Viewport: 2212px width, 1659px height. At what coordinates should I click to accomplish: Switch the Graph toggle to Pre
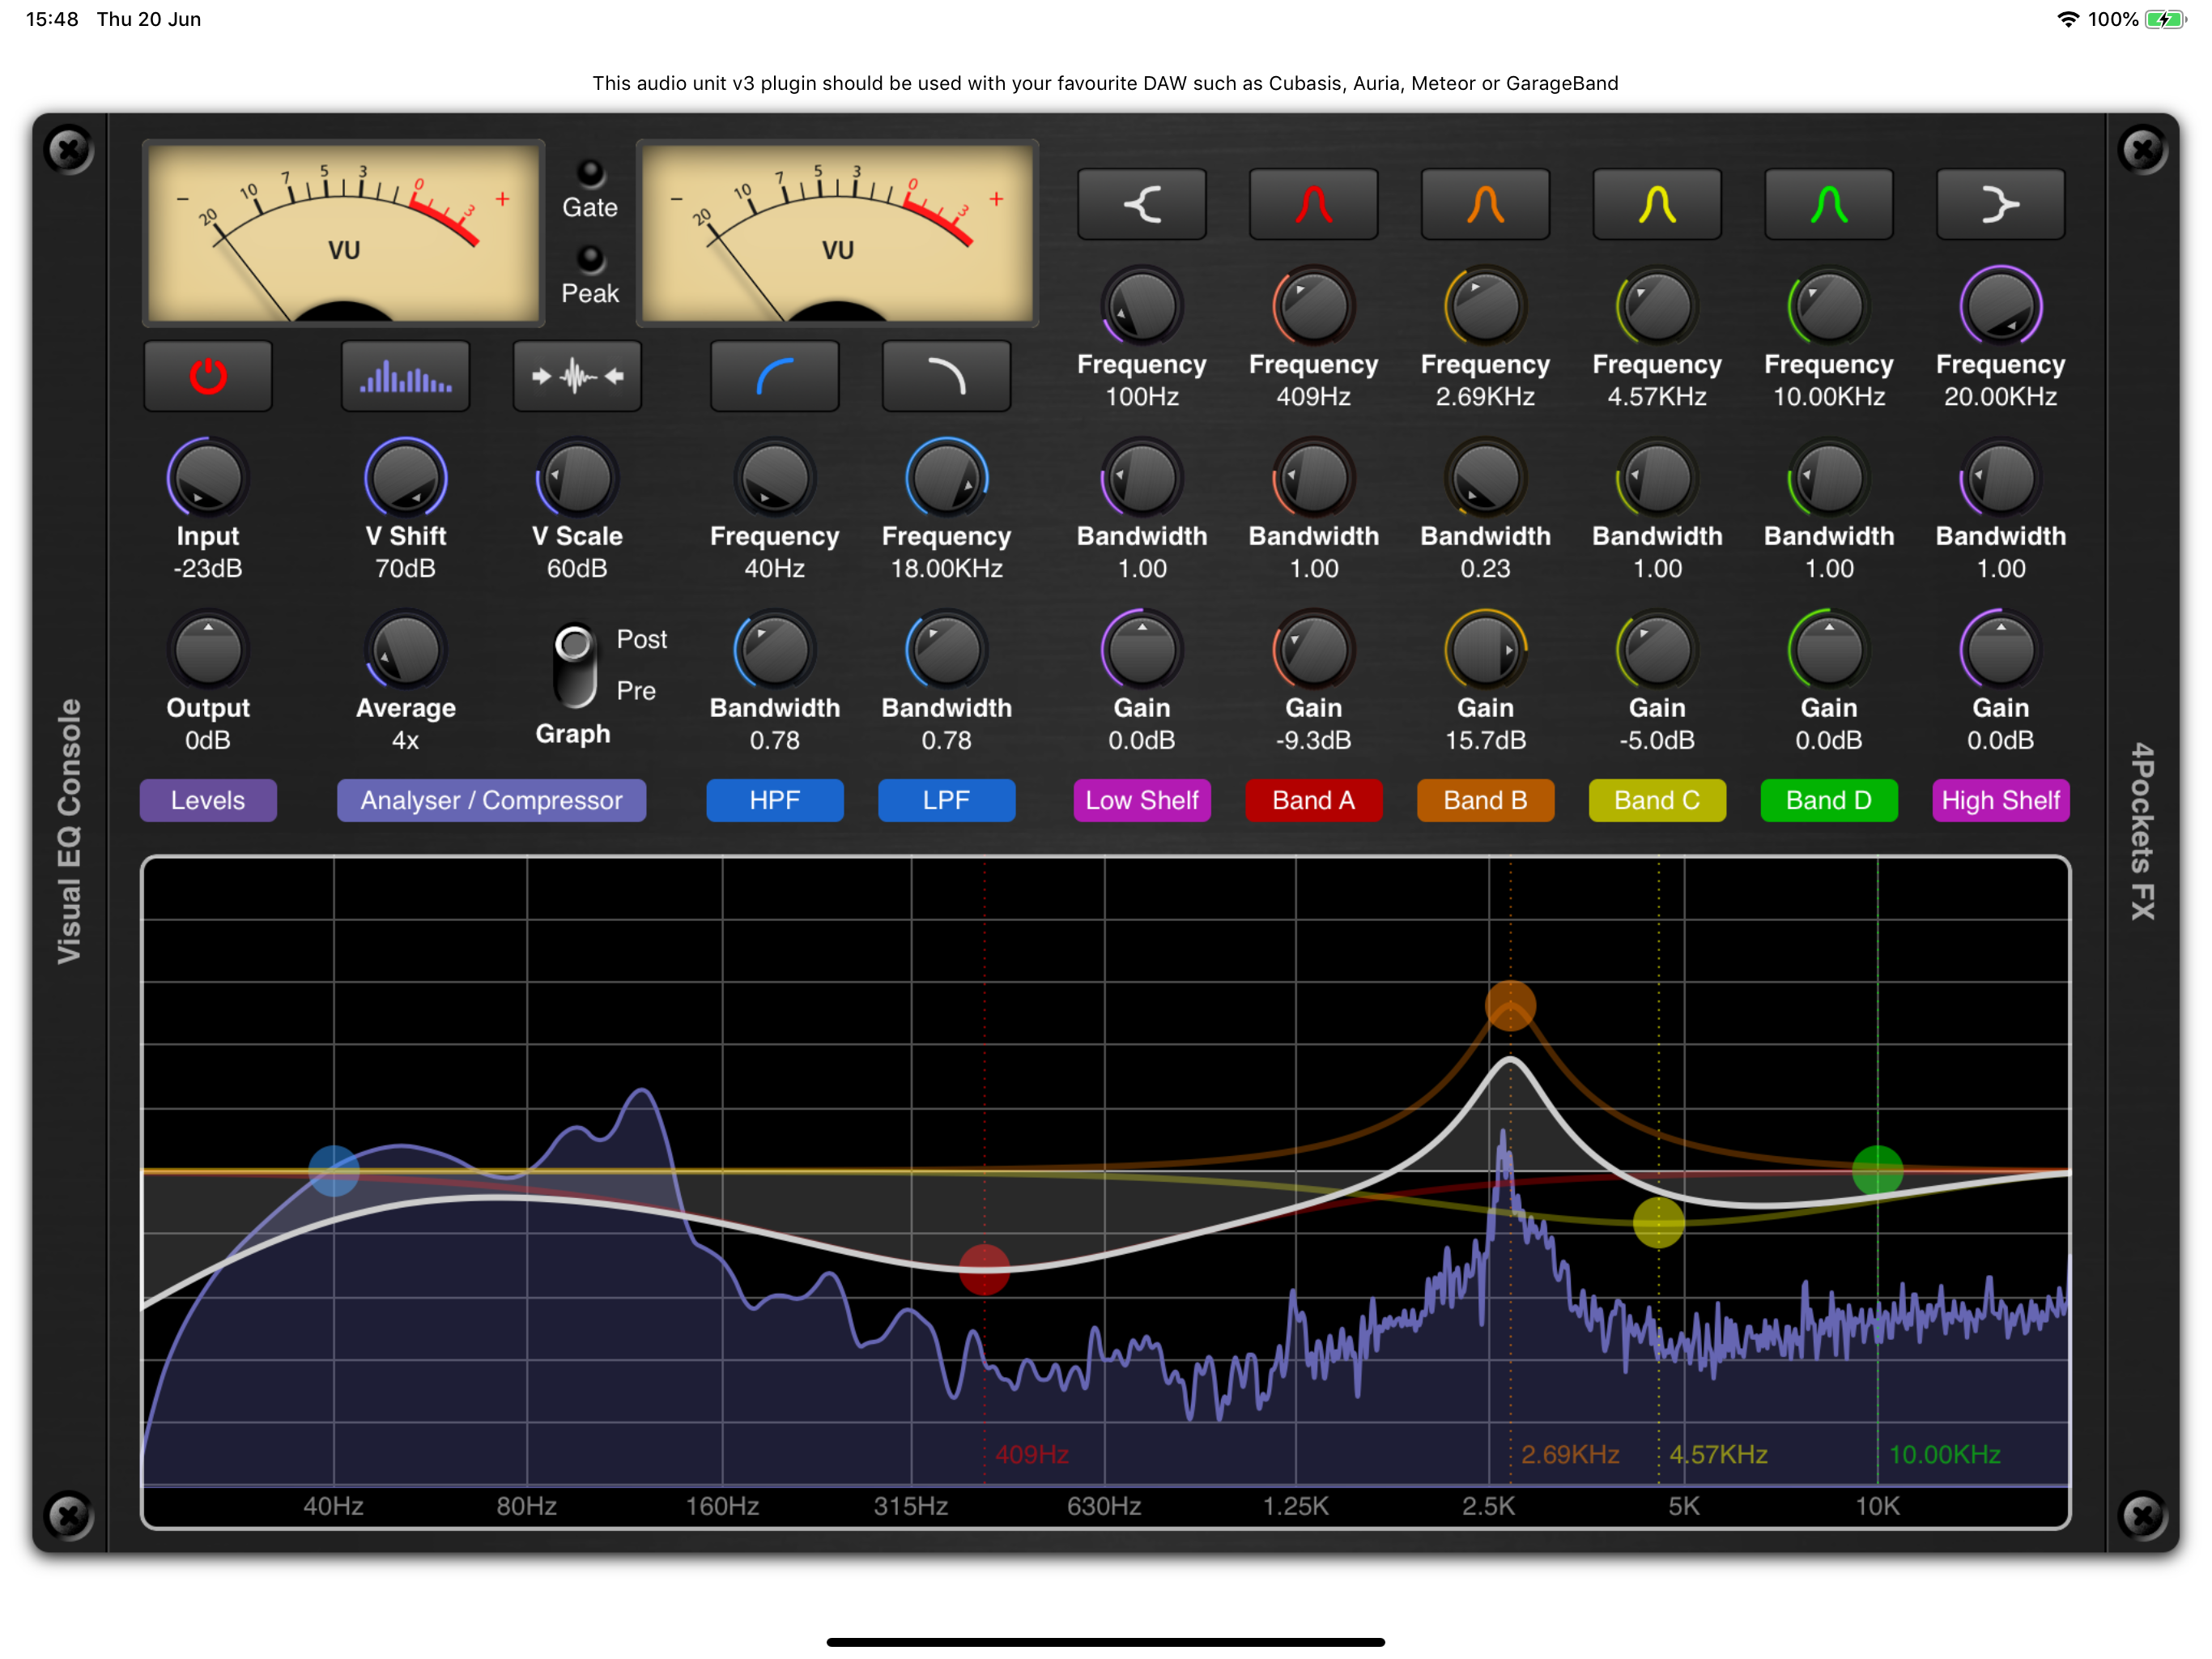(x=575, y=690)
